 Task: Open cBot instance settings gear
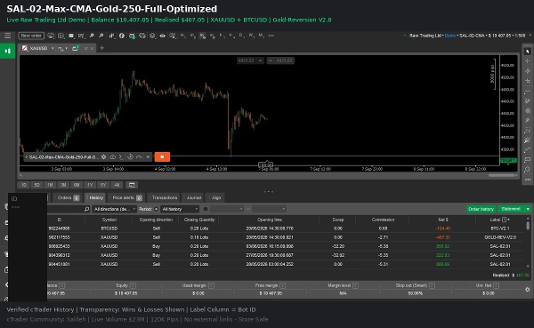(x=104, y=156)
